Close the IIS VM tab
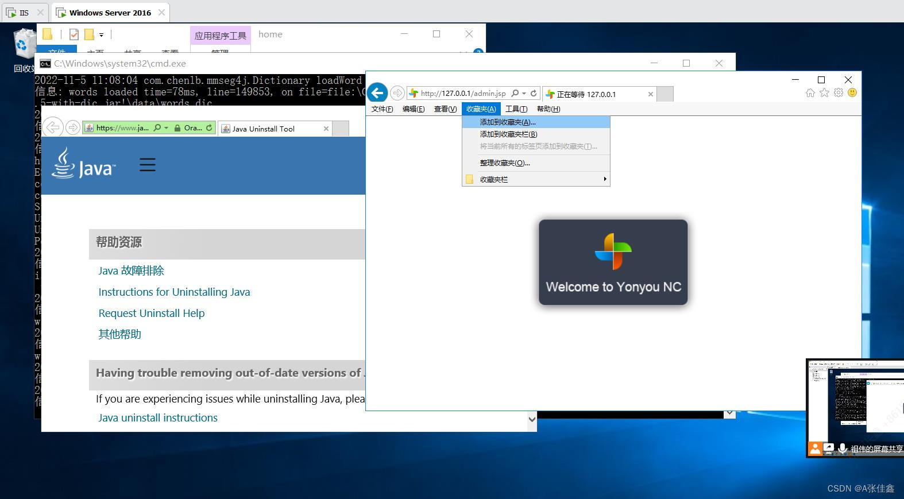The width and height of the screenshot is (904, 499). point(40,13)
